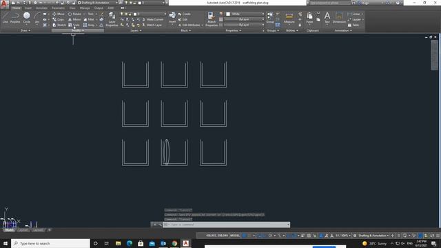The height and width of the screenshot is (248, 441).
Task: Open the linetype ByLayer dropdown
Action: point(244,25)
